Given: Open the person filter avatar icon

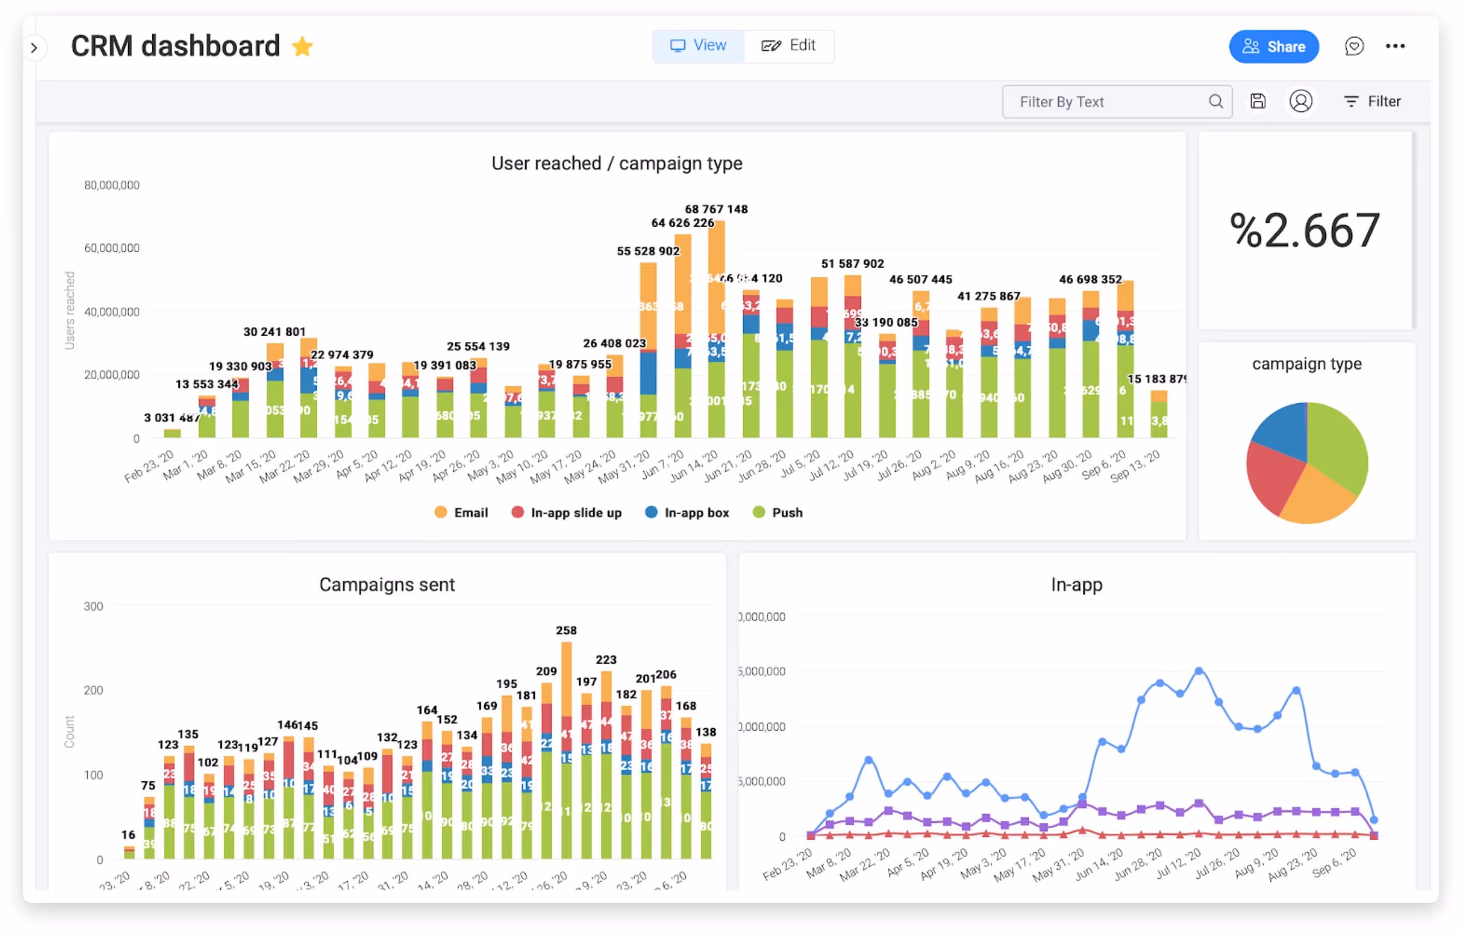Looking at the screenshot, I should click(1300, 101).
